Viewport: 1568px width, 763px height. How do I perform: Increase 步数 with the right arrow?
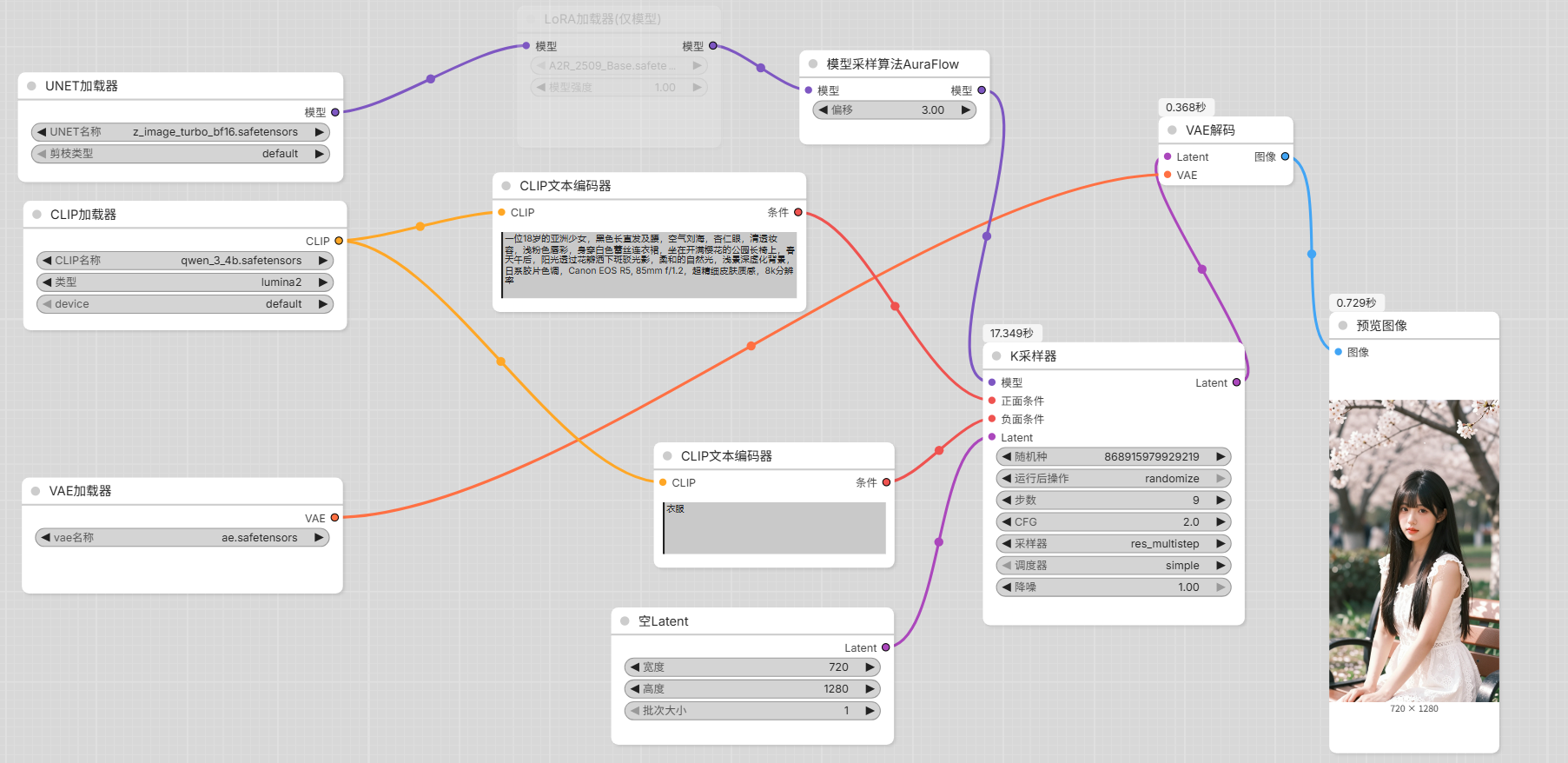coord(1221,501)
